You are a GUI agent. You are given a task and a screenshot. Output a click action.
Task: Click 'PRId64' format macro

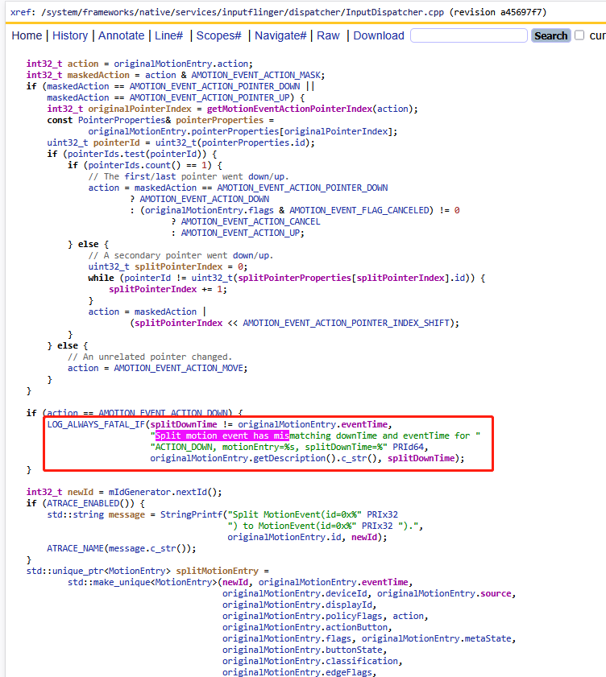[x=408, y=447]
